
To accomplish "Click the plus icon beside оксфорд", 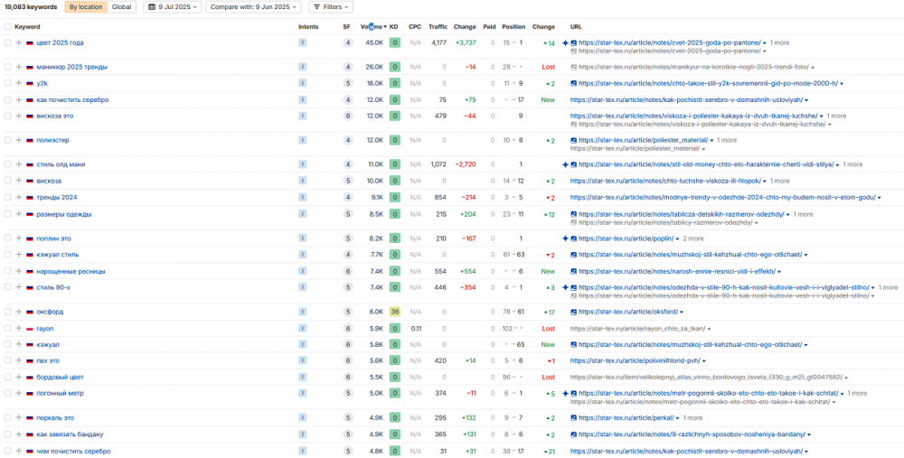I will click(18, 312).
